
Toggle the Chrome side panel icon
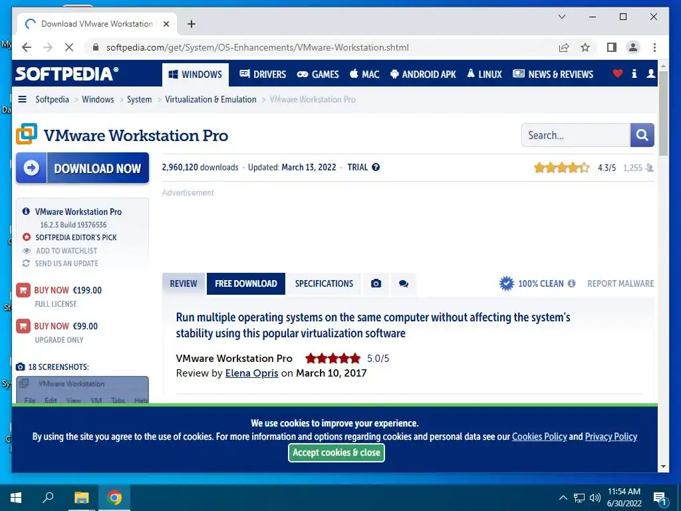tap(612, 47)
